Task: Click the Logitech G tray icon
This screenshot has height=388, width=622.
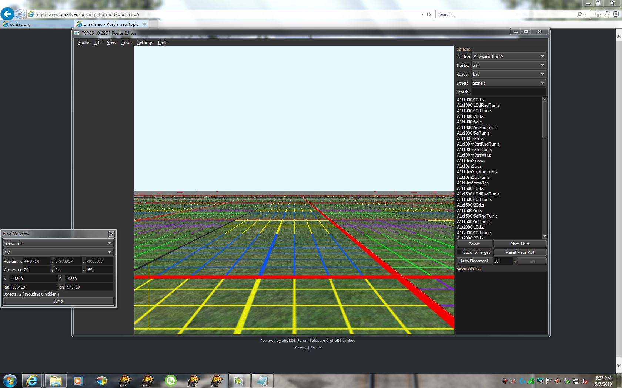Action: [522, 381]
